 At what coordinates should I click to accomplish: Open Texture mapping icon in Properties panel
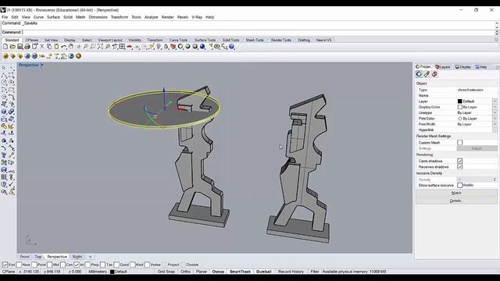(x=434, y=74)
